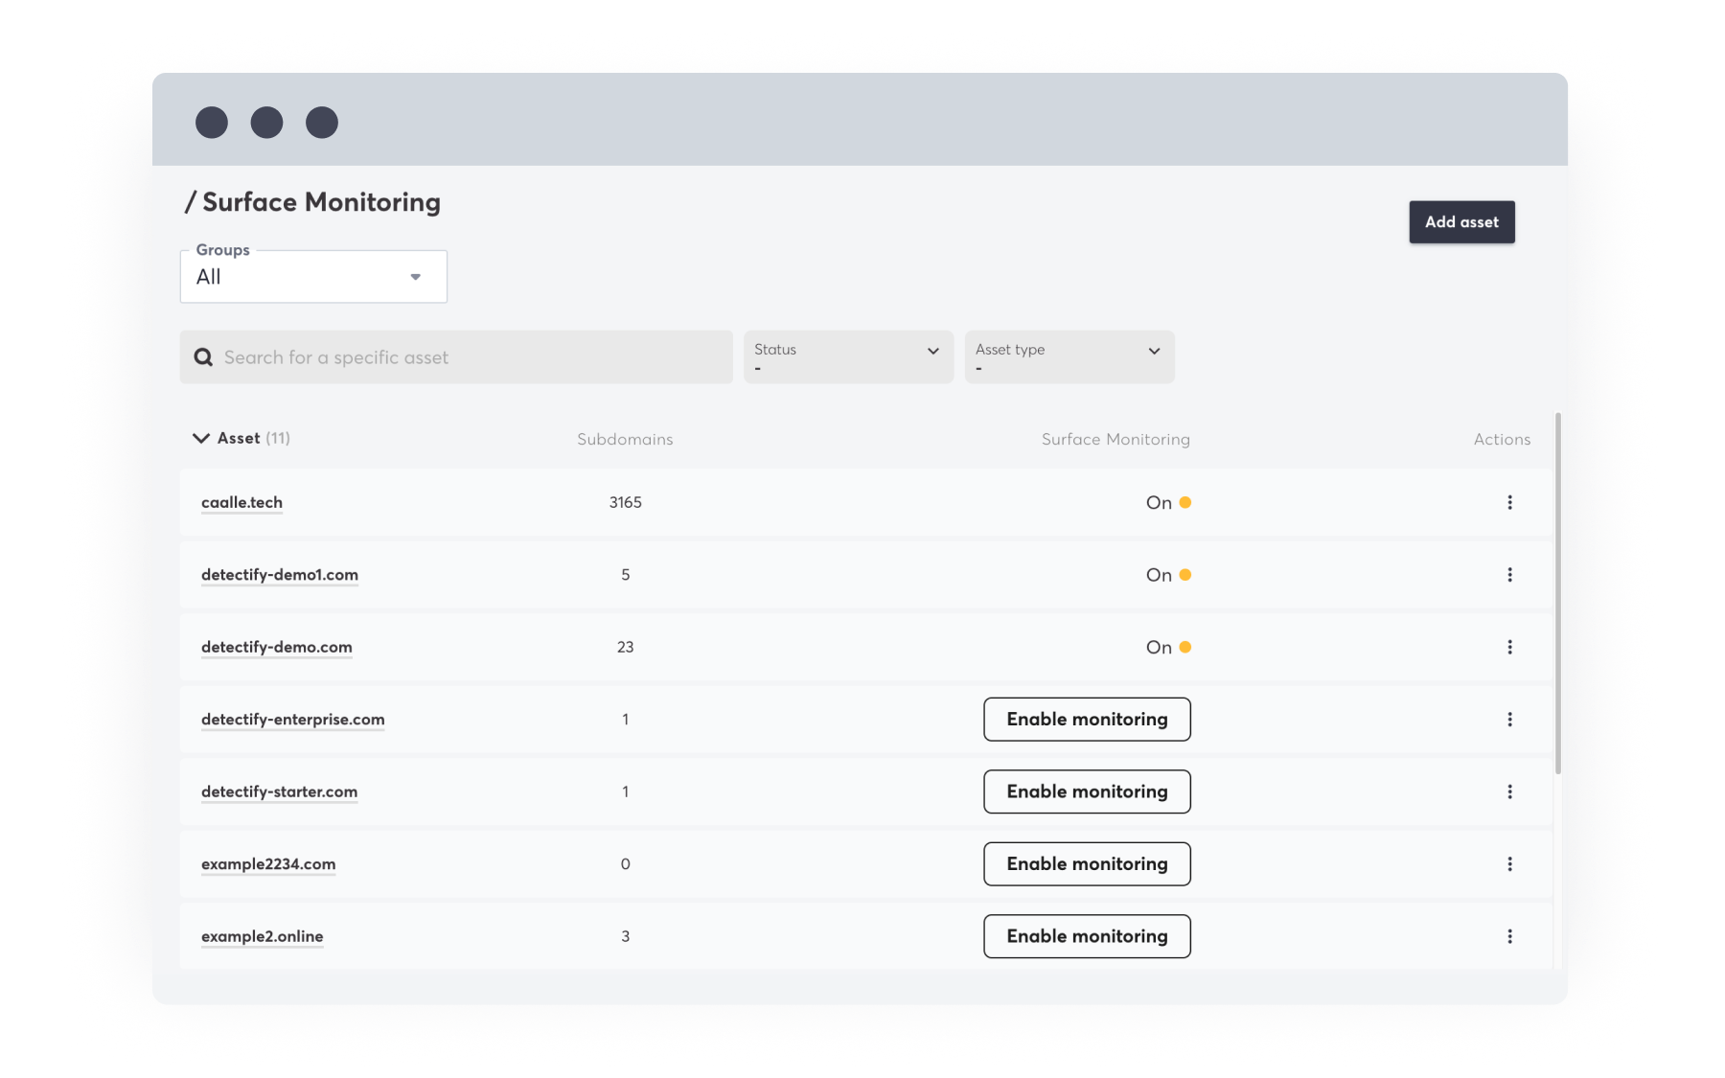1725x1078 pixels.
Task: Open actions menu for detectify-demo1.com row
Action: tap(1509, 575)
